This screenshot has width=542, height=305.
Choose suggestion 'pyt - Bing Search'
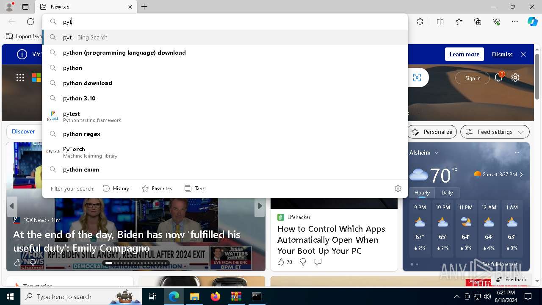click(x=225, y=37)
